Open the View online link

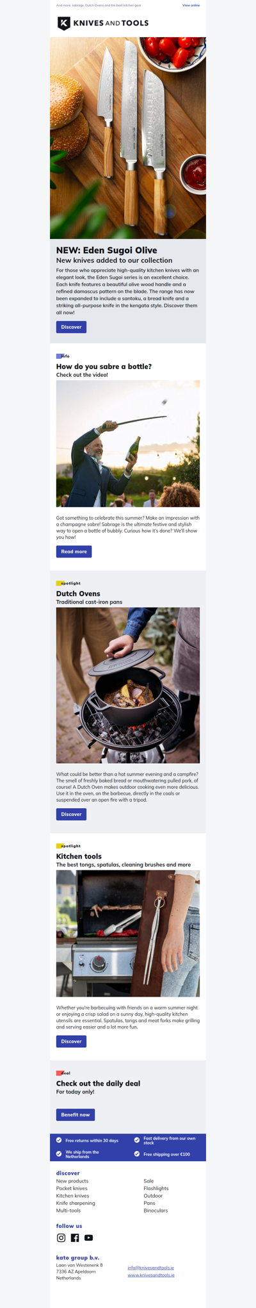191,5
